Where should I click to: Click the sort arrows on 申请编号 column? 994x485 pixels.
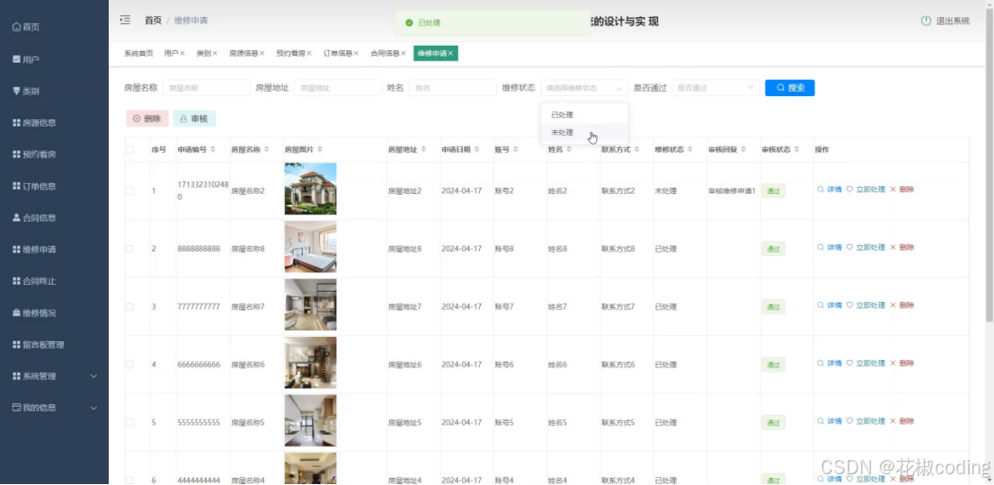pos(213,149)
